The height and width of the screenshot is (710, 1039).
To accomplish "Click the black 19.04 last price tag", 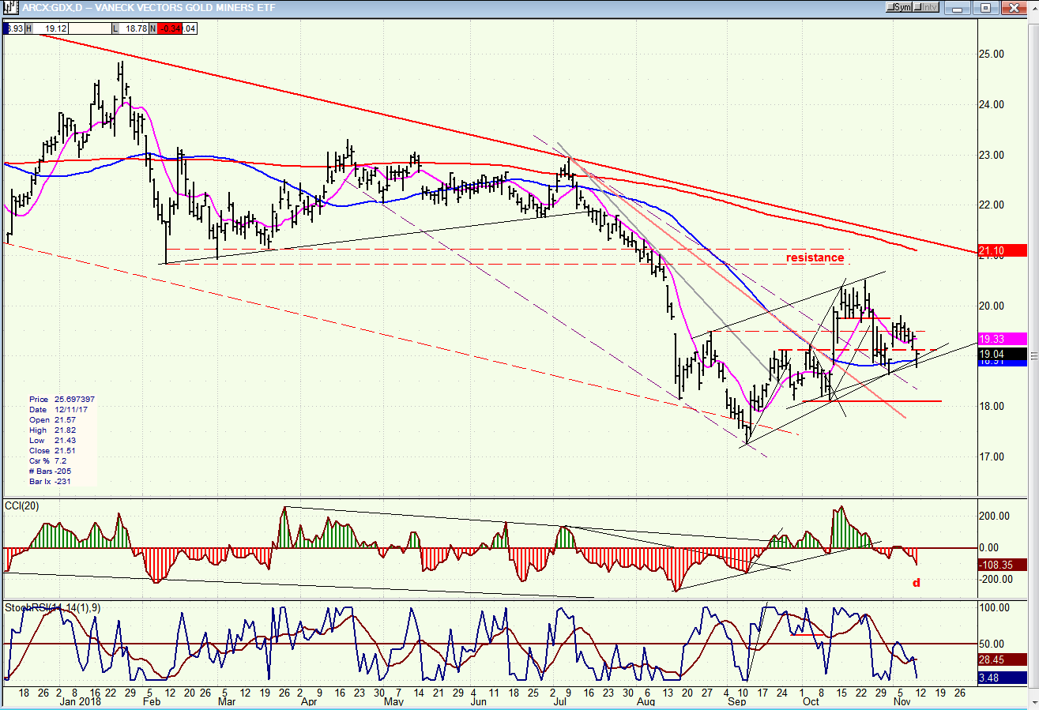I will [x=1002, y=353].
